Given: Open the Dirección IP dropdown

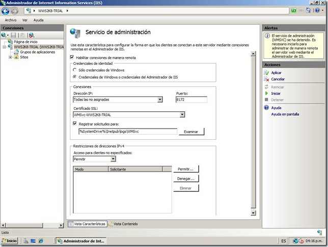Looking at the screenshot, I should 160,100.
